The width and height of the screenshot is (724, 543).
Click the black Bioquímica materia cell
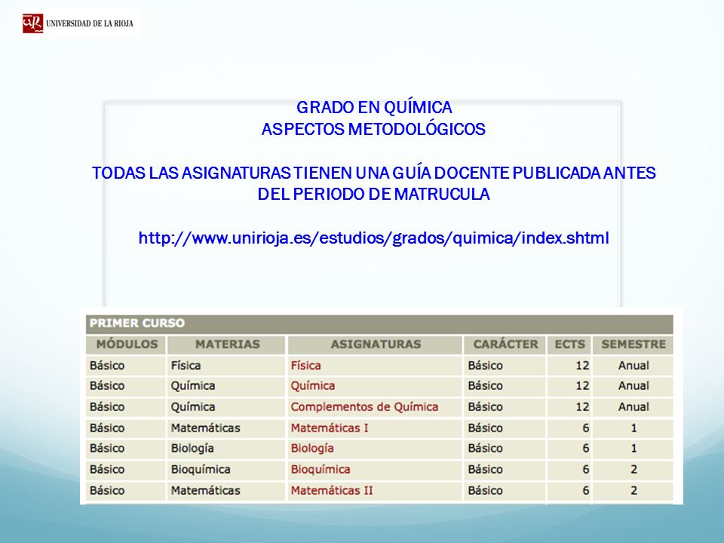pos(227,470)
